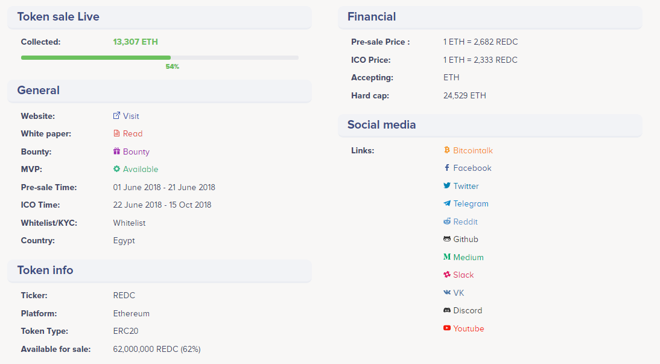Click the VK logo icon
This screenshot has width=660, height=364.
point(447,292)
